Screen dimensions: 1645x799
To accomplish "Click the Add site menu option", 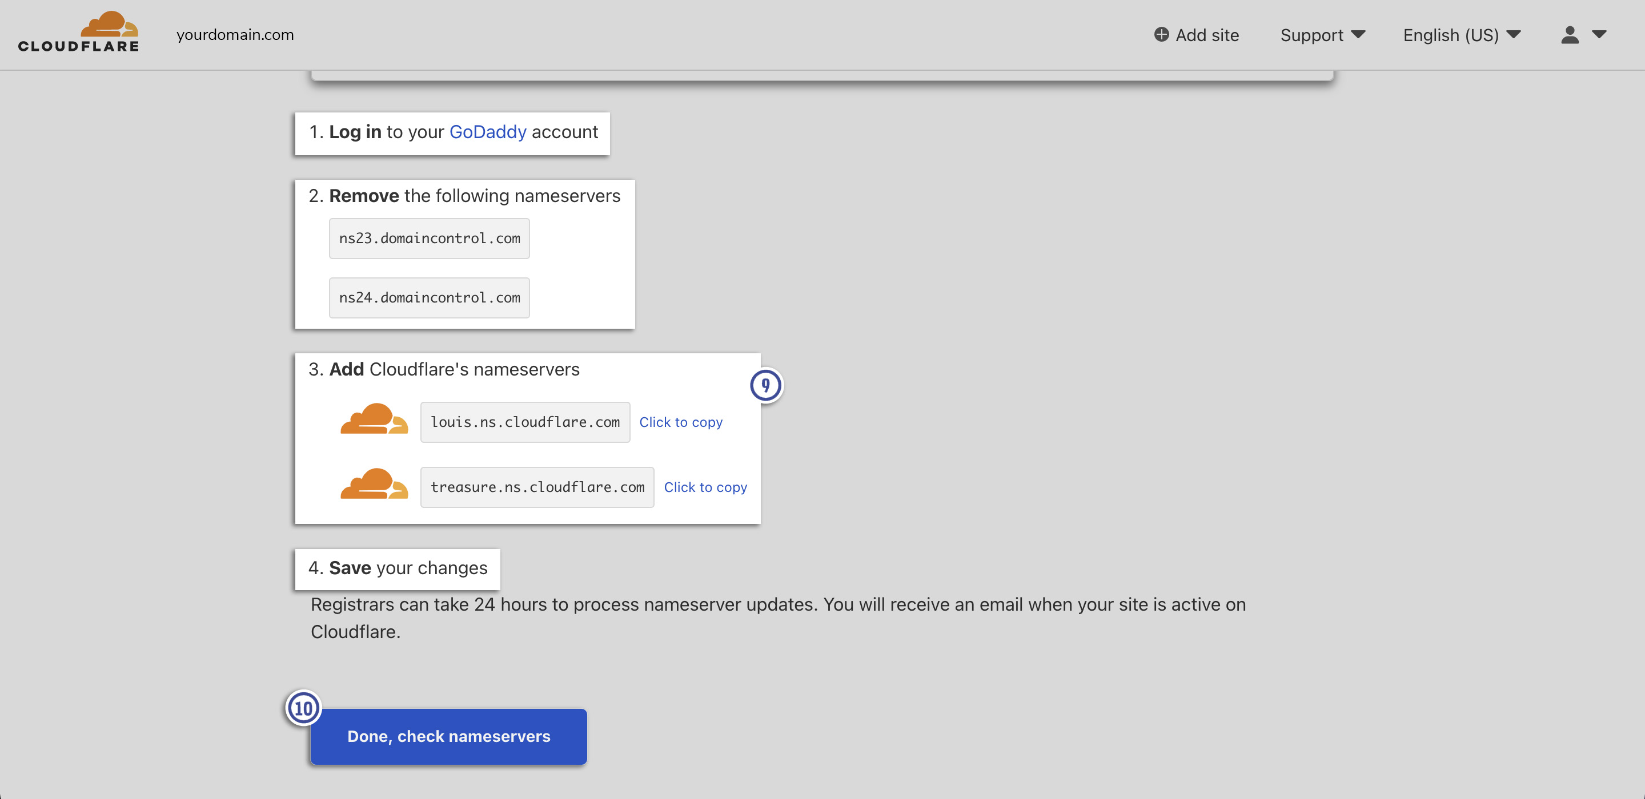I will (x=1196, y=34).
